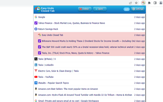Click the popup list vertical scrollbar
Viewport: 163px width, 102px height.
click(x=145, y=58)
